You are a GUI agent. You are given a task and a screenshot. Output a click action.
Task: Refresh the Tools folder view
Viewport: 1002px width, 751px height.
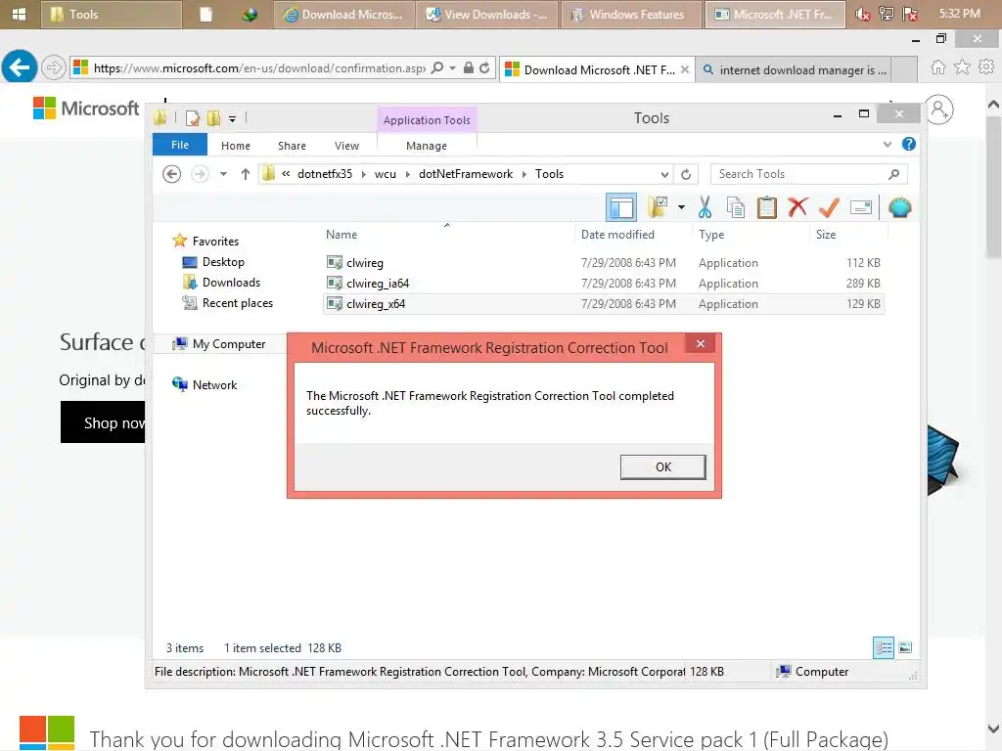point(686,174)
